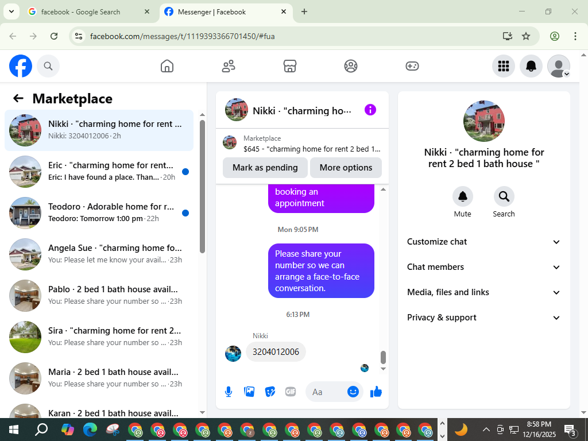Attach a photo file to message
588x441 pixels.
click(x=249, y=392)
